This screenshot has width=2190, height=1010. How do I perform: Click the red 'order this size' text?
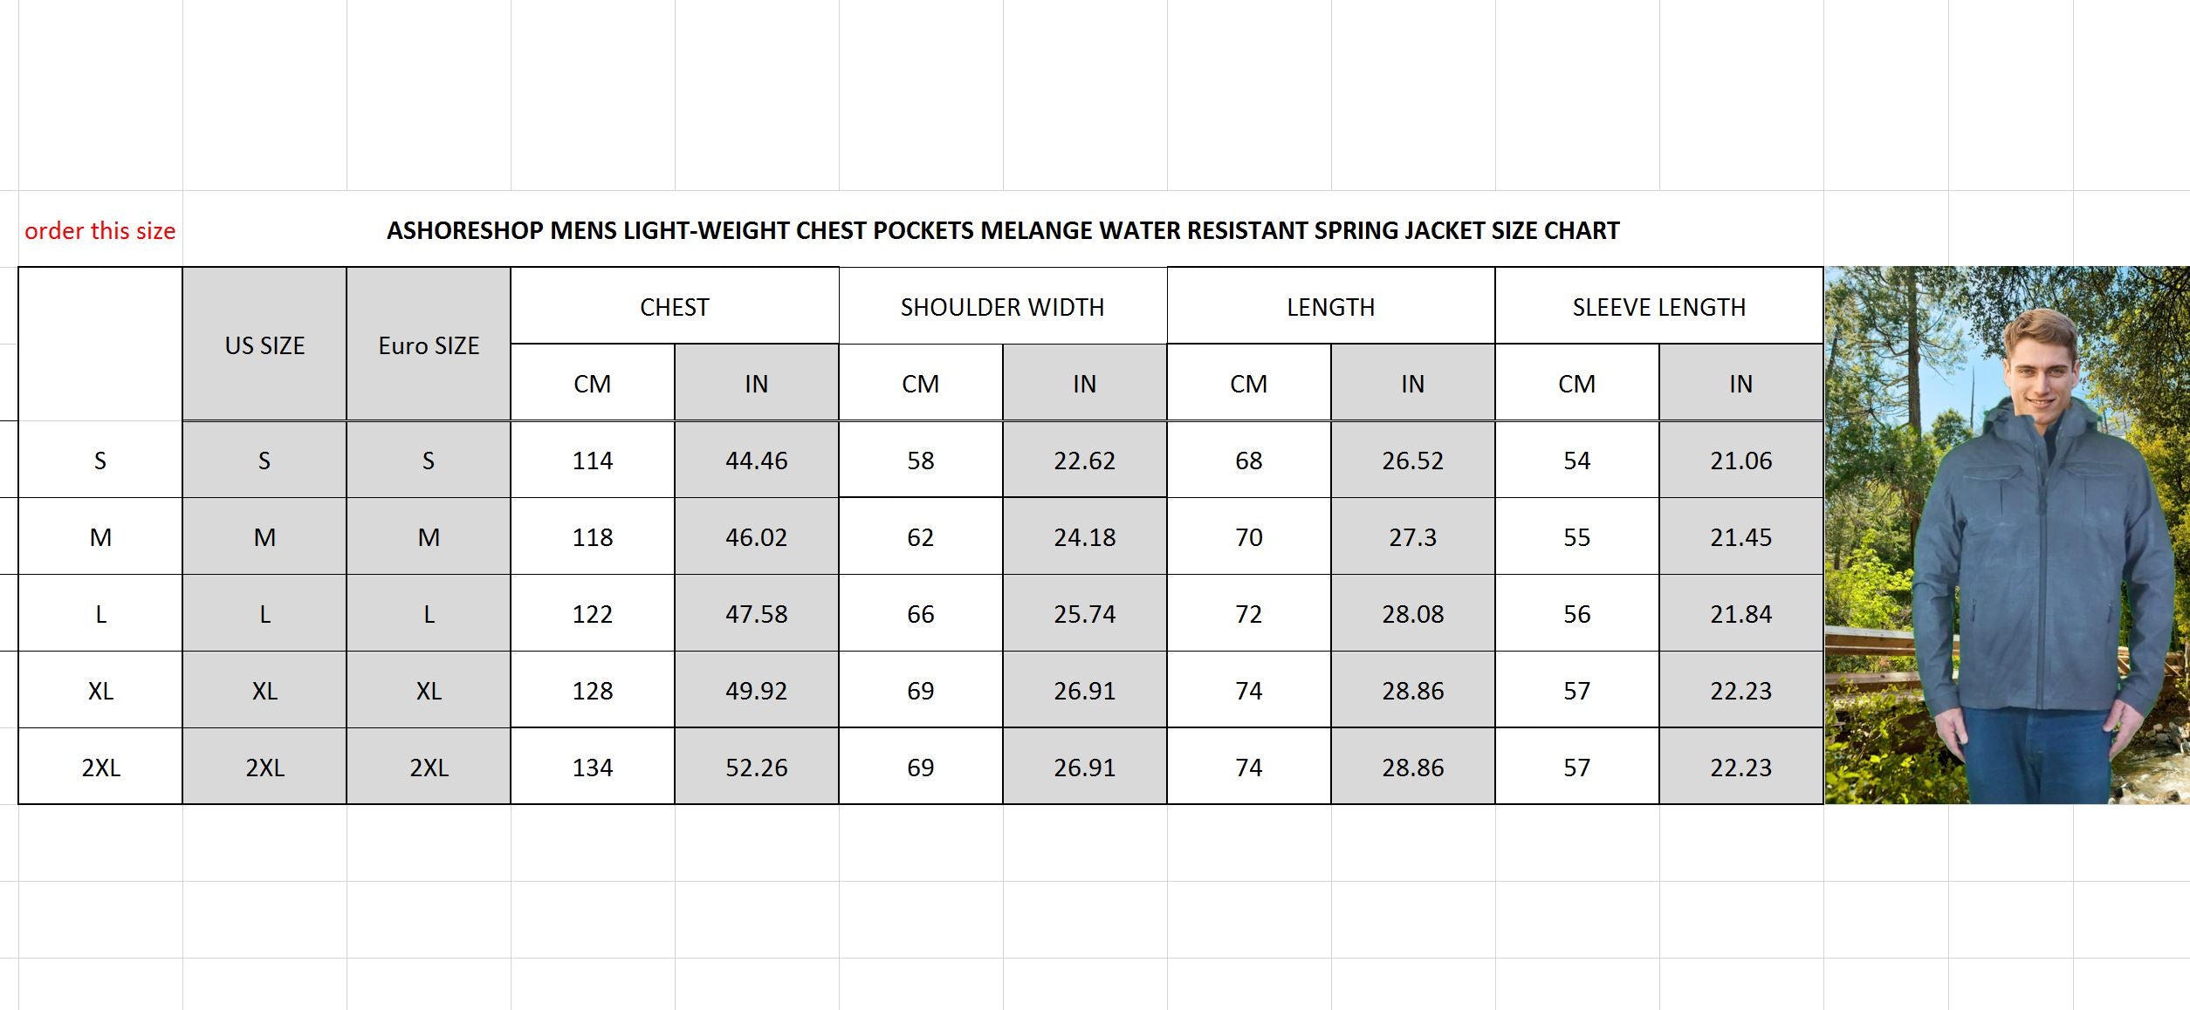point(100,231)
